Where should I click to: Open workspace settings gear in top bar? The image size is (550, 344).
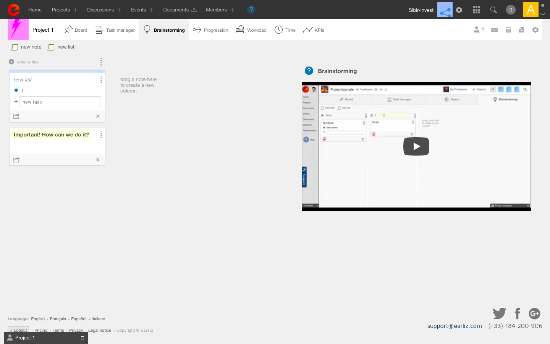459,10
